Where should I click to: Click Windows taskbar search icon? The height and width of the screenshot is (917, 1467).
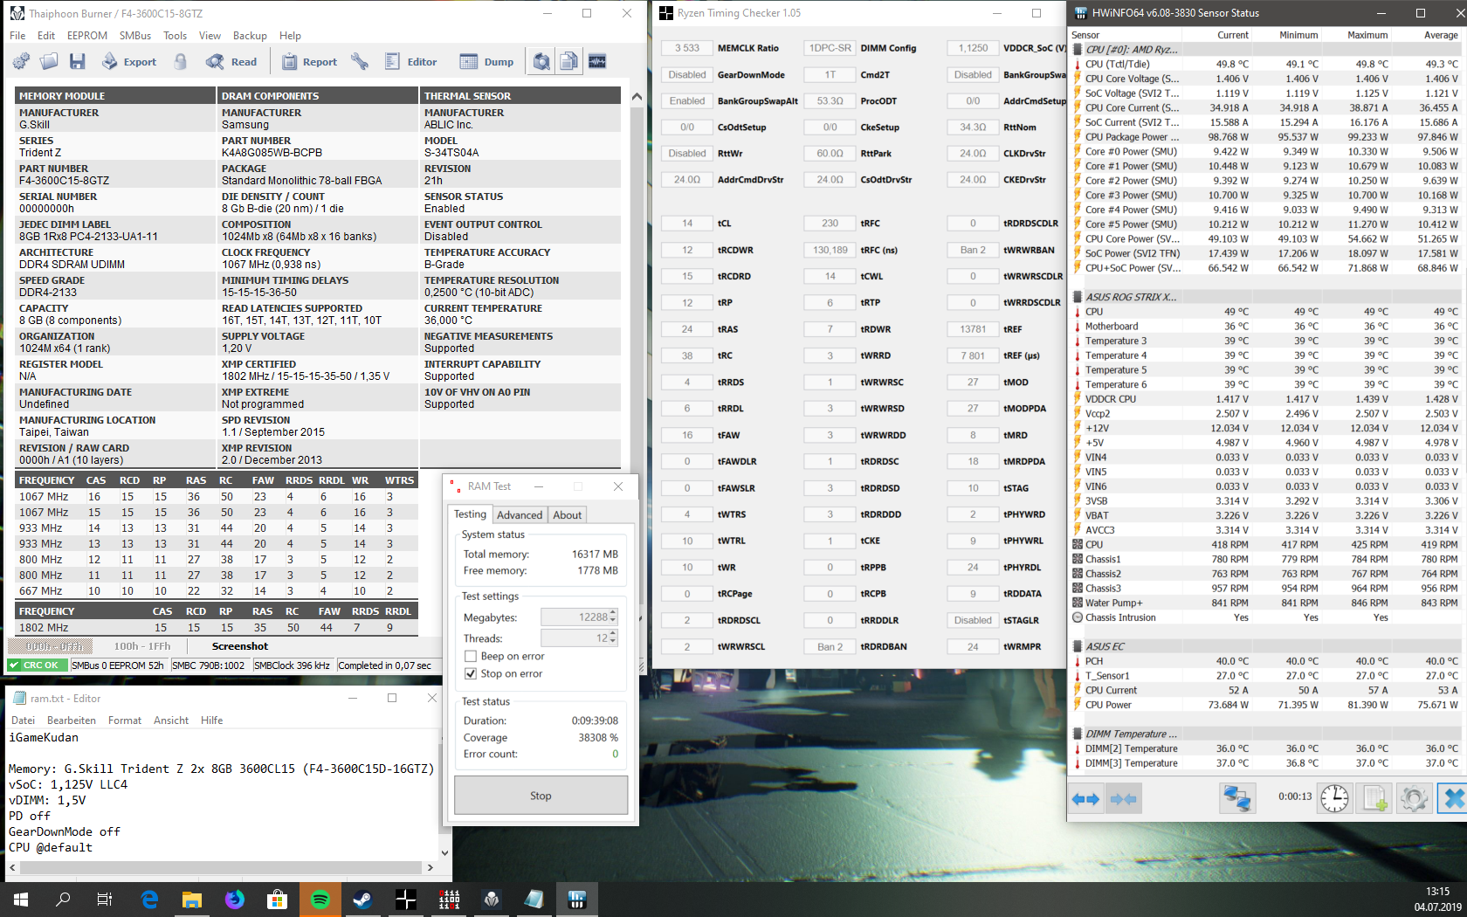click(x=63, y=899)
